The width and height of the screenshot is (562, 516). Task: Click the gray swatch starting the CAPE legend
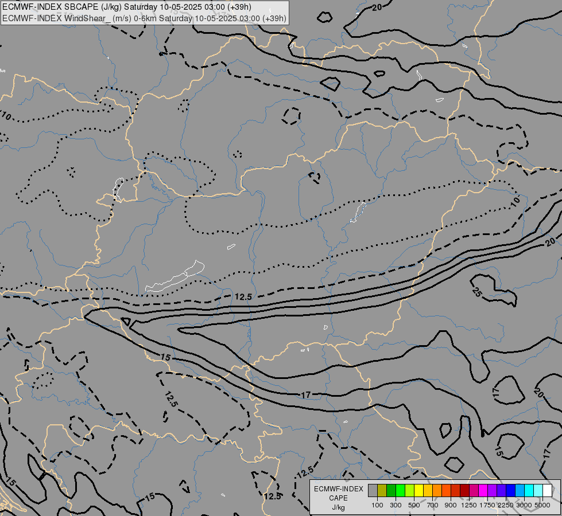click(x=373, y=490)
